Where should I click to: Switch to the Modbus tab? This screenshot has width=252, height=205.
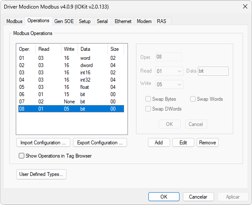coord(14,21)
